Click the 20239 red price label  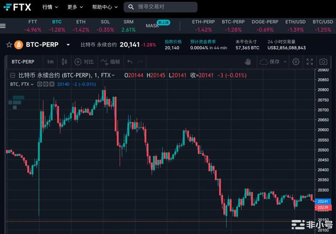(x=323, y=207)
